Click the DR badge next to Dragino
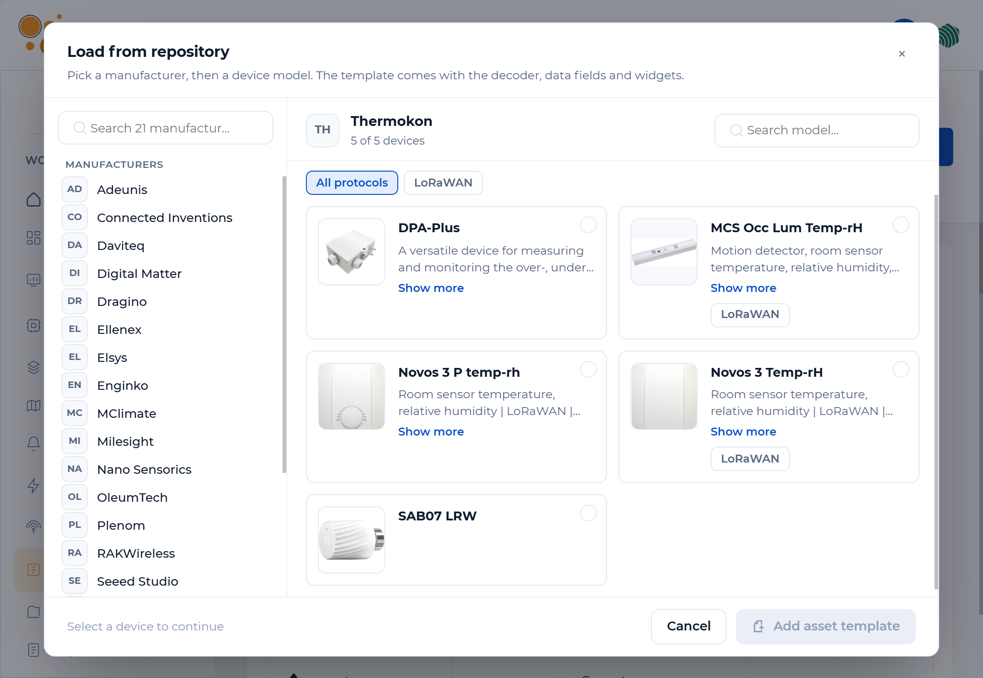The width and height of the screenshot is (983, 678). (x=75, y=301)
